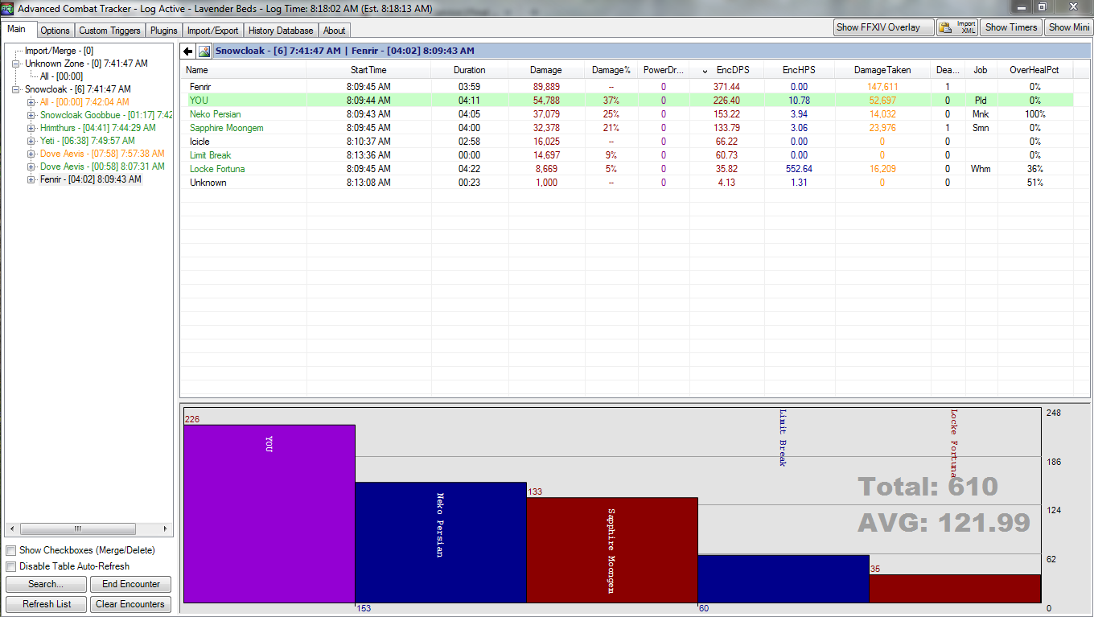The image size is (1094, 617).
Task: Click the tree scrollbar left arrow
Action: click(11, 529)
